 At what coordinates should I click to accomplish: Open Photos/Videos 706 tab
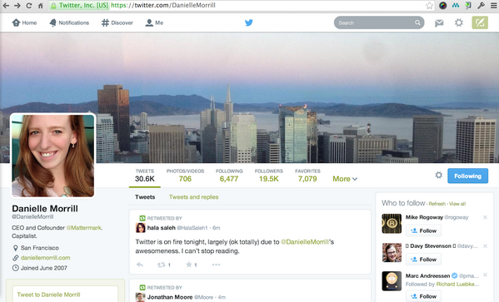[185, 176]
